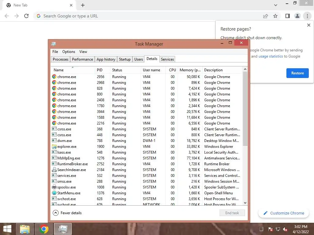Select chrome.exe icon with PID 3944

tap(54, 111)
